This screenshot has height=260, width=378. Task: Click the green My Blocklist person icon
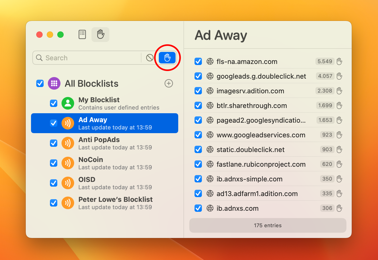(68, 103)
